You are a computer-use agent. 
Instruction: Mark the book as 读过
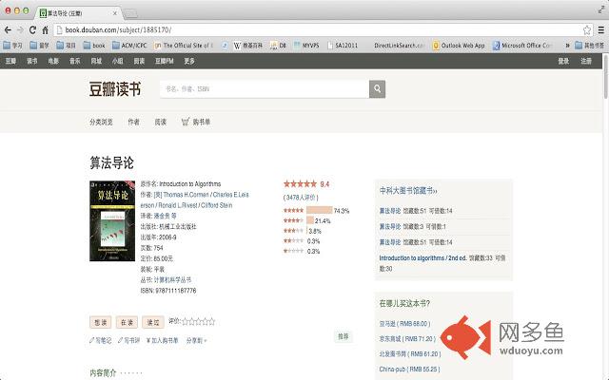[x=153, y=322]
